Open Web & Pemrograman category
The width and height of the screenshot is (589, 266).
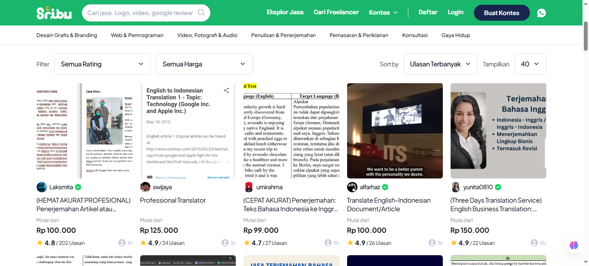[137, 35]
